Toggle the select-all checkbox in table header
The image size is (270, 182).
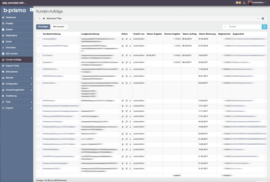tap(39, 34)
